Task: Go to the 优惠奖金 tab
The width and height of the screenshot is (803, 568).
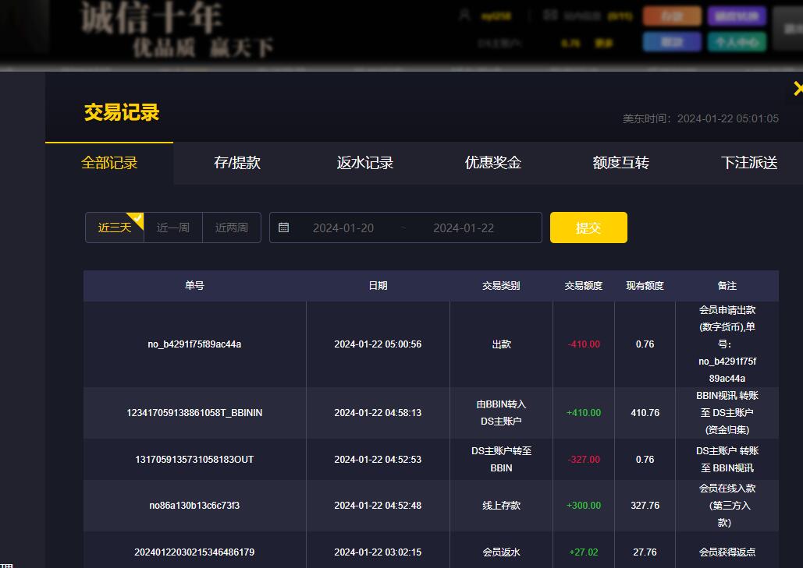Action: click(493, 163)
